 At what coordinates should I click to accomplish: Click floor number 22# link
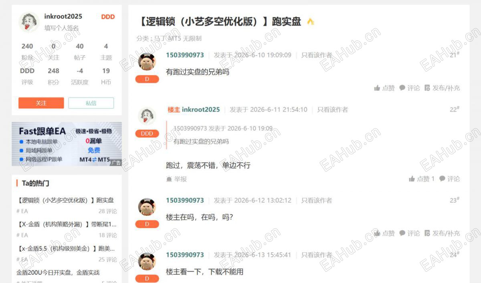pyautogui.click(x=455, y=109)
